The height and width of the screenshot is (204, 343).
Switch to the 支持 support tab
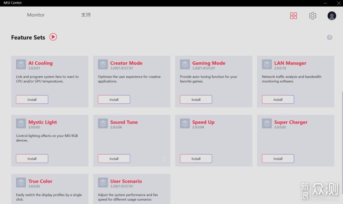pos(86,15)
